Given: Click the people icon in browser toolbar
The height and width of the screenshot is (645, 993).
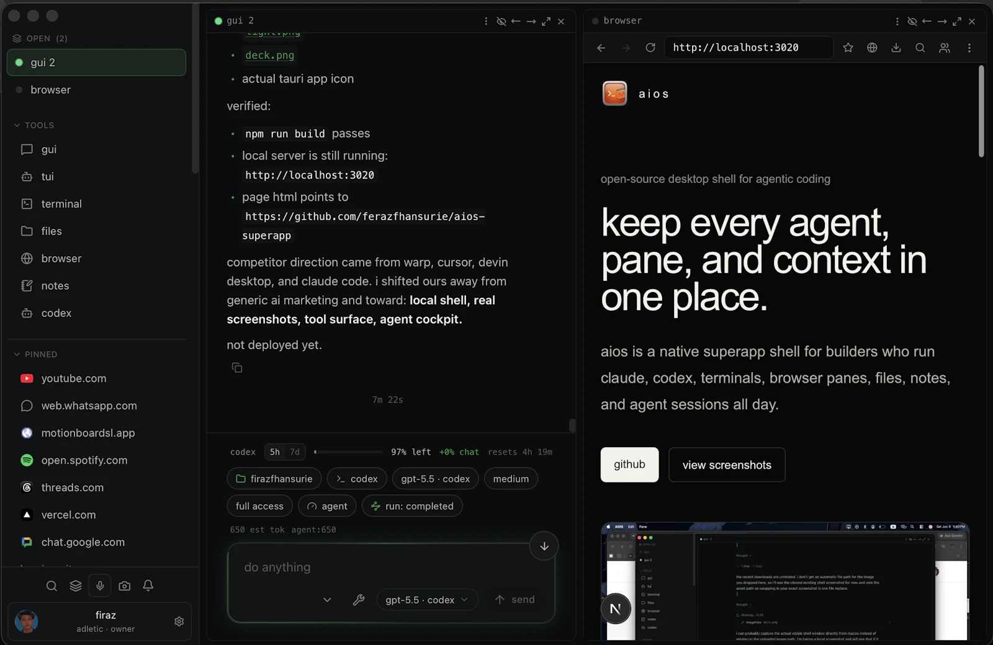Looking at the screenshot, I should pos(945,48).
